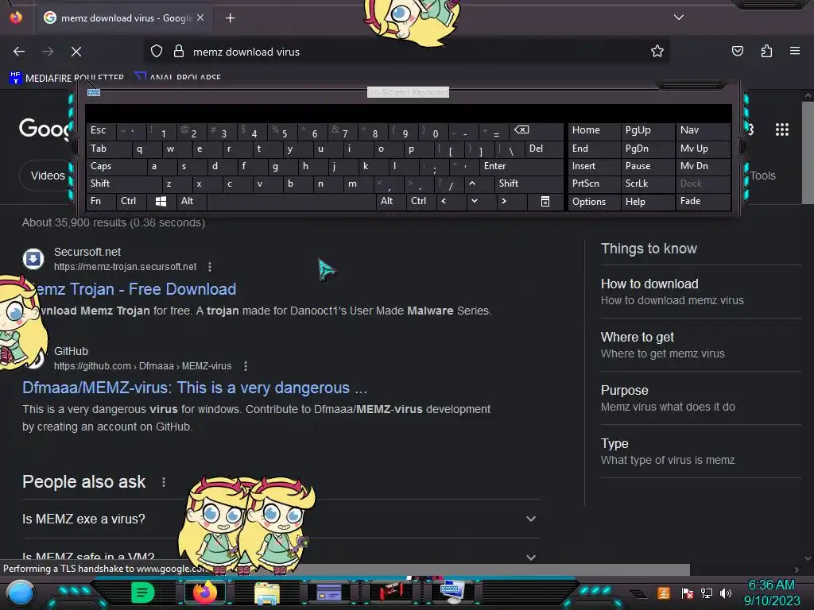This screenshot has height=610, width=814.
Task: Click the address bar search text
Action: click(246, 52)
